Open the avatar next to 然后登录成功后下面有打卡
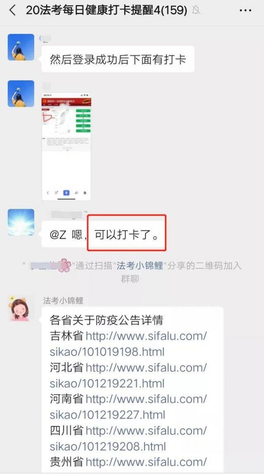 21,47
